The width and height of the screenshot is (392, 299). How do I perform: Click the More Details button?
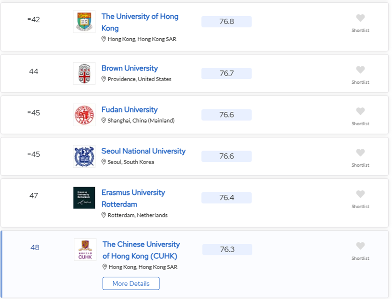(131, 283)
